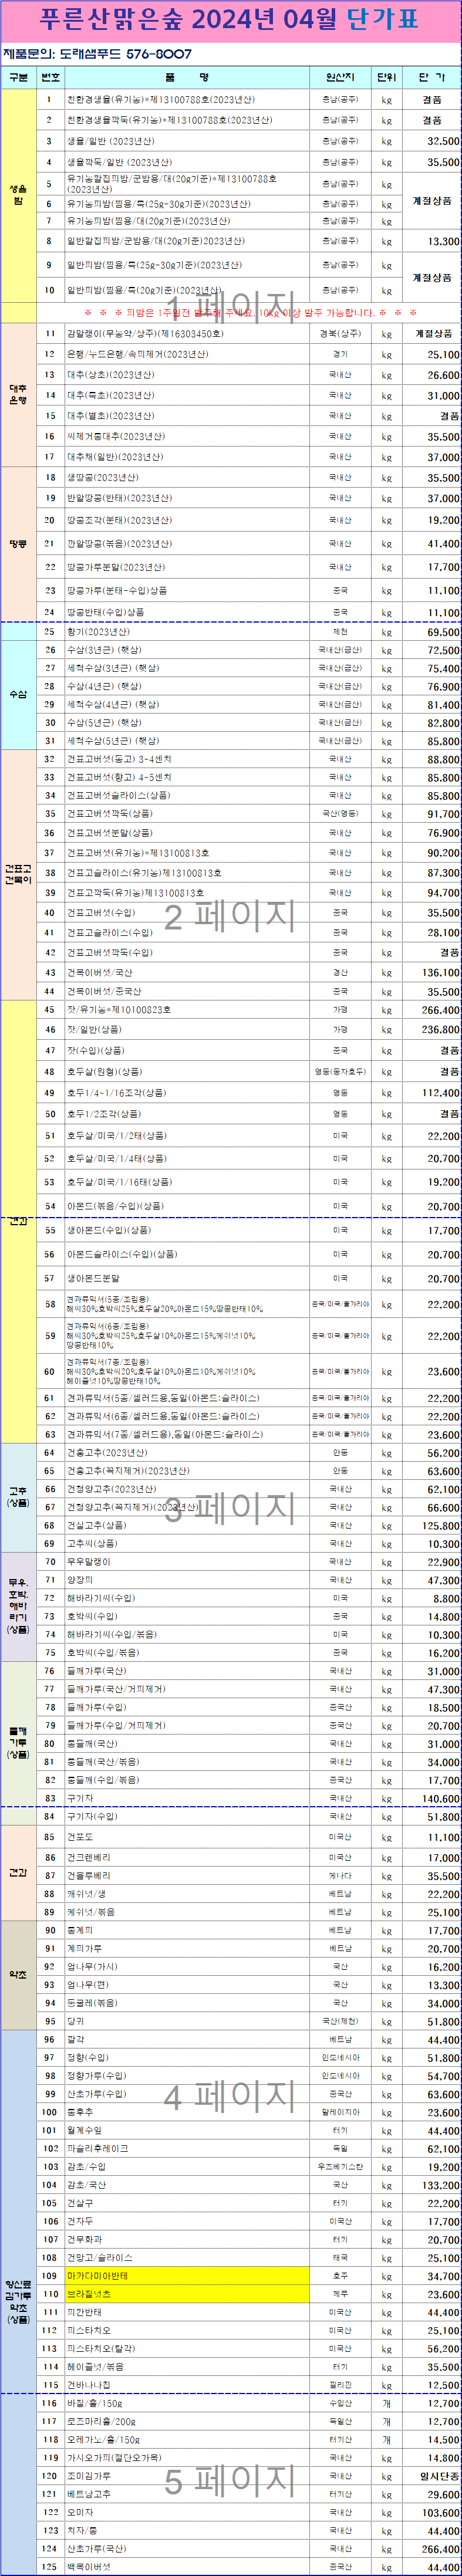Click the 2024년 04월 단가표 title
Viewport: 462px width, 2576px height.
point(229,20)
